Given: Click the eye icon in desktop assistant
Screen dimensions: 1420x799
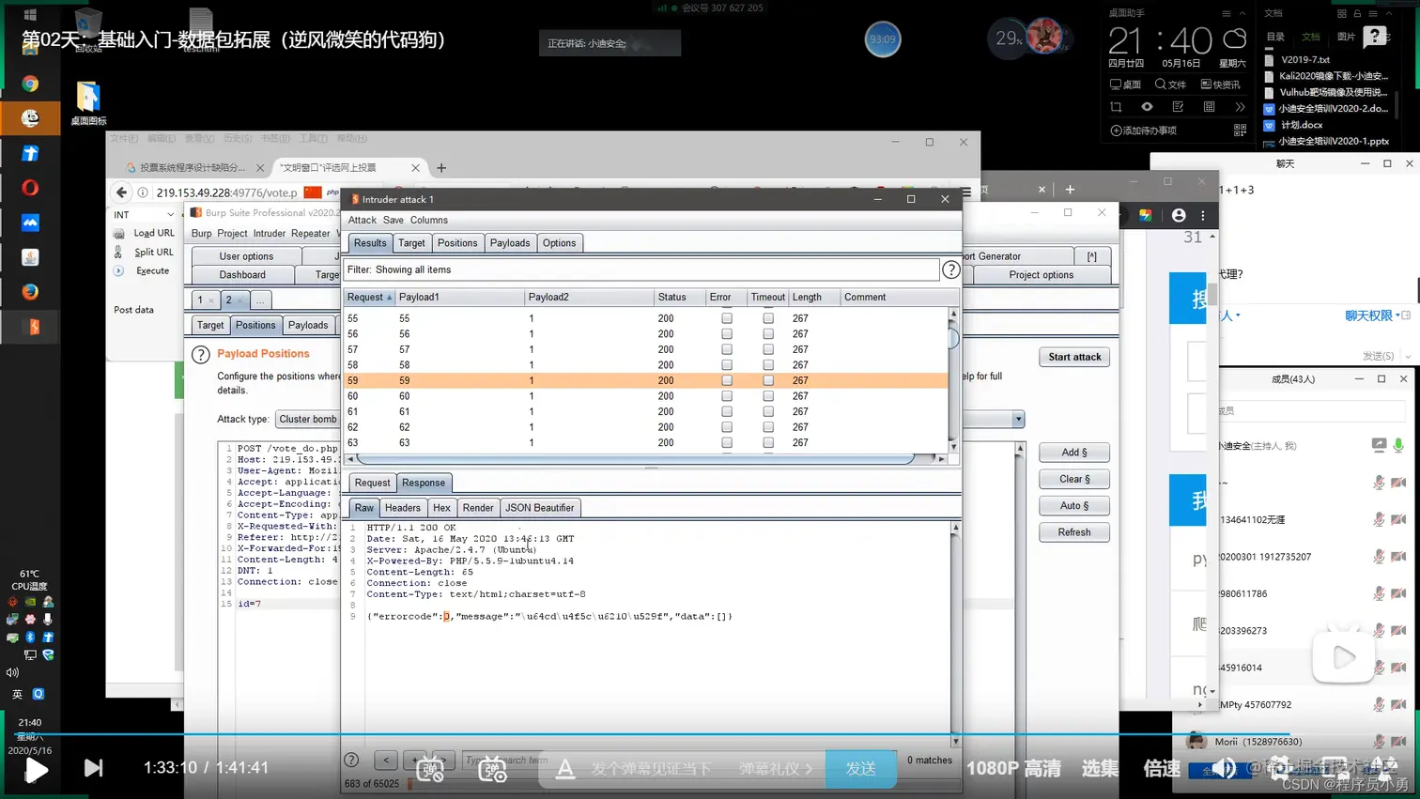Looking at the screenshot, I should tap(1147, 107).
